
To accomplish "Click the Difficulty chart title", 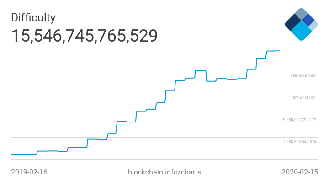I will [33, 18].
